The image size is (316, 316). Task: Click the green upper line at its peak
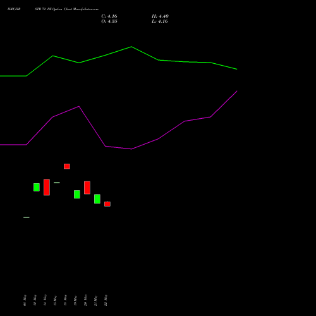[x=131, y=47]
